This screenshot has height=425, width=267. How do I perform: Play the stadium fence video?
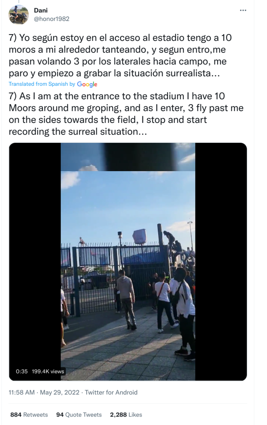click(x=128, y=262)
